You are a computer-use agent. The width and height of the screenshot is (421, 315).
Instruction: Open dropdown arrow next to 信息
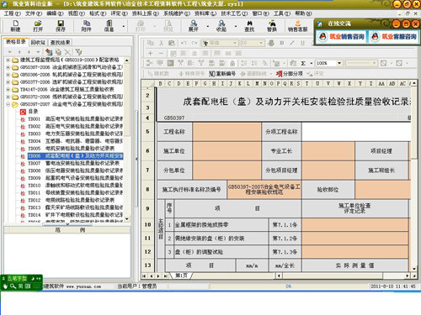pos(124,26)
